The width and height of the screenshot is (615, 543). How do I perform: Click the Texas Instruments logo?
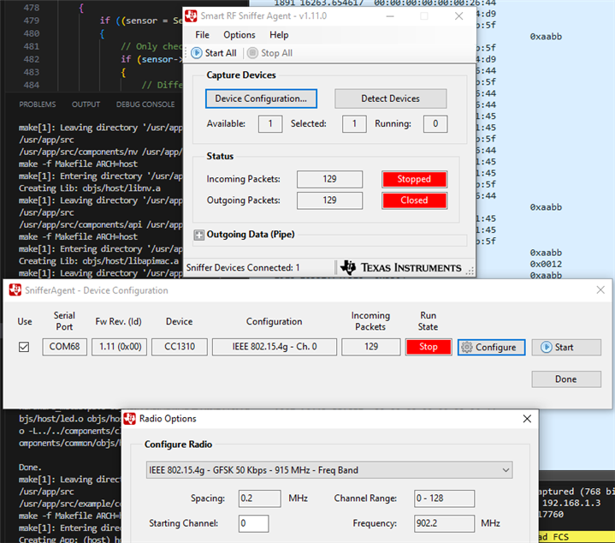pyautogui.click(x=400, y=267)
